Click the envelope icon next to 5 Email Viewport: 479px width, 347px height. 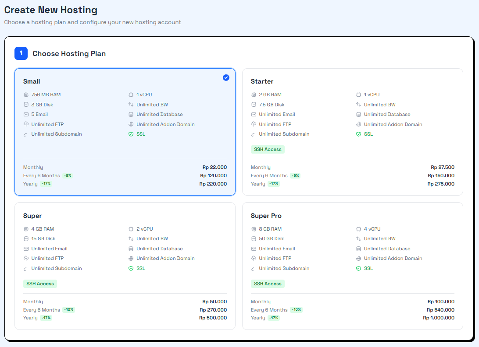point(26,115)
